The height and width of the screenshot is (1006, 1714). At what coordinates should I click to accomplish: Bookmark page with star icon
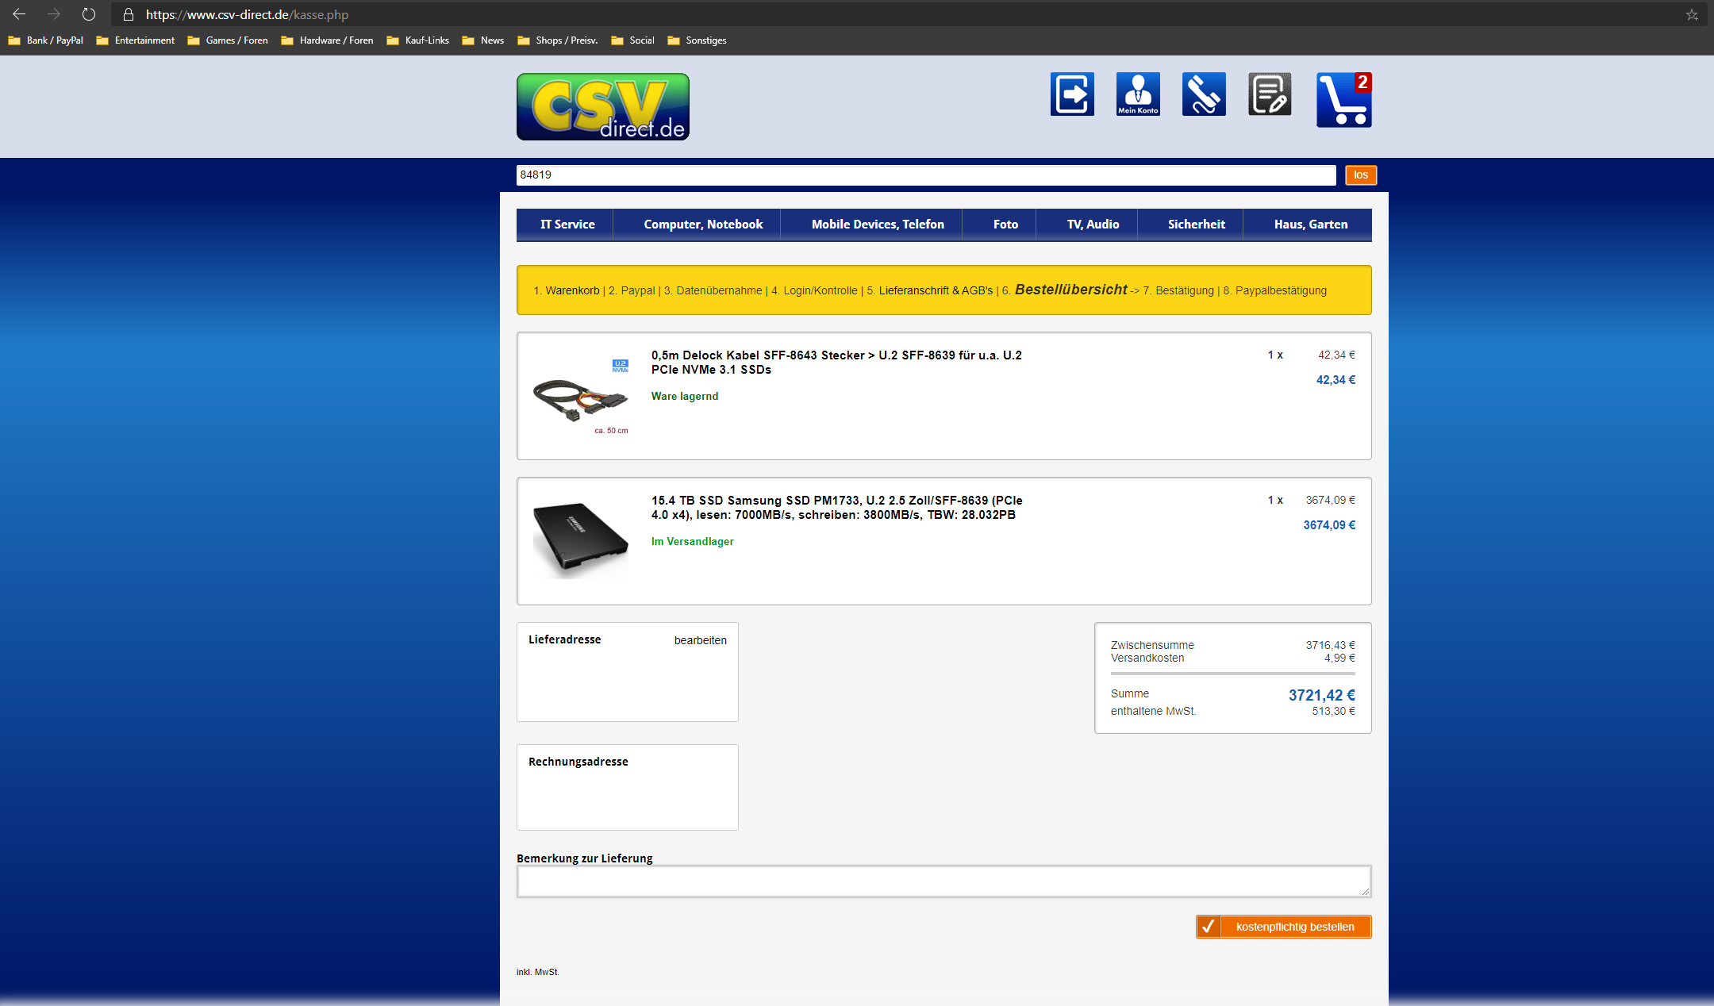click(x=1692, y=14)
